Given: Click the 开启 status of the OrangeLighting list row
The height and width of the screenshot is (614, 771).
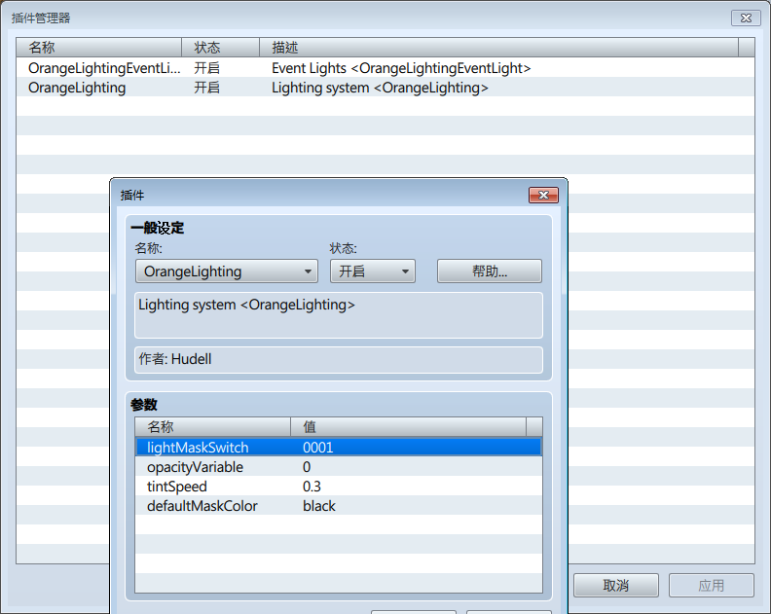Looking at the screenshot, I should tap(207, 88).
